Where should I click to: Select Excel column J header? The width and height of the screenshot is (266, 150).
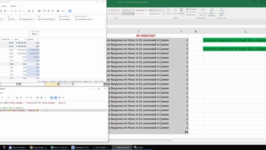(181, 32)
